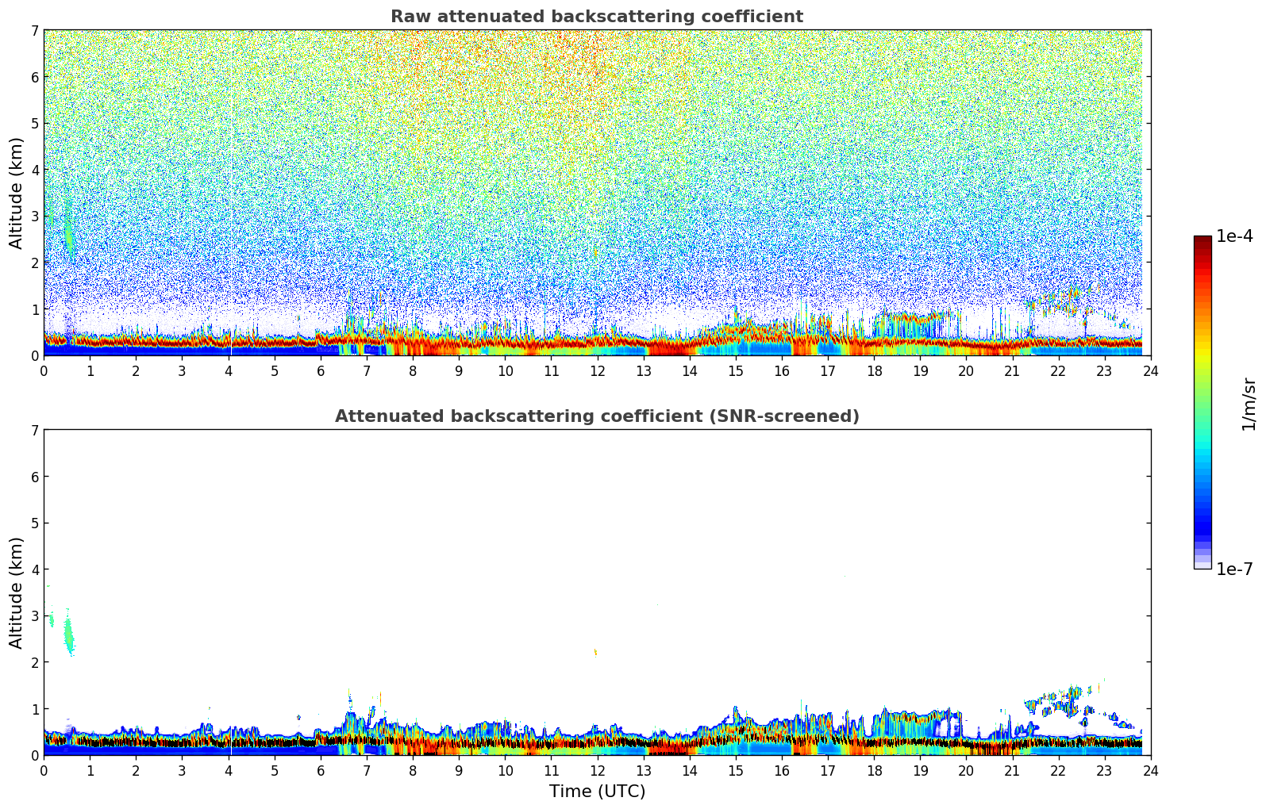Pick the dark red top of colorbar
Image resolution: width=1266 pixels, height=809 pixels.
1203,241
